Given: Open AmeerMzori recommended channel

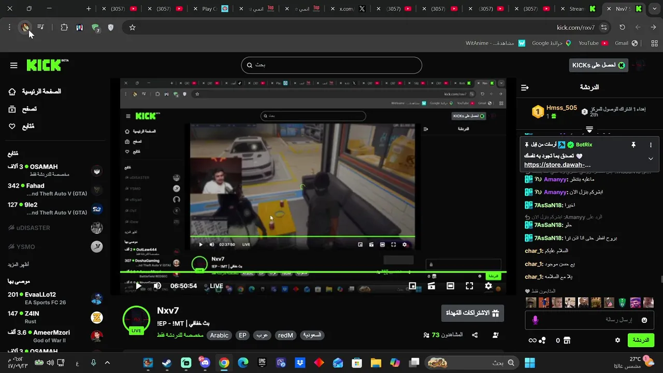Looking at the screenshot, I should pyautogui.click(x=54, y=336).
